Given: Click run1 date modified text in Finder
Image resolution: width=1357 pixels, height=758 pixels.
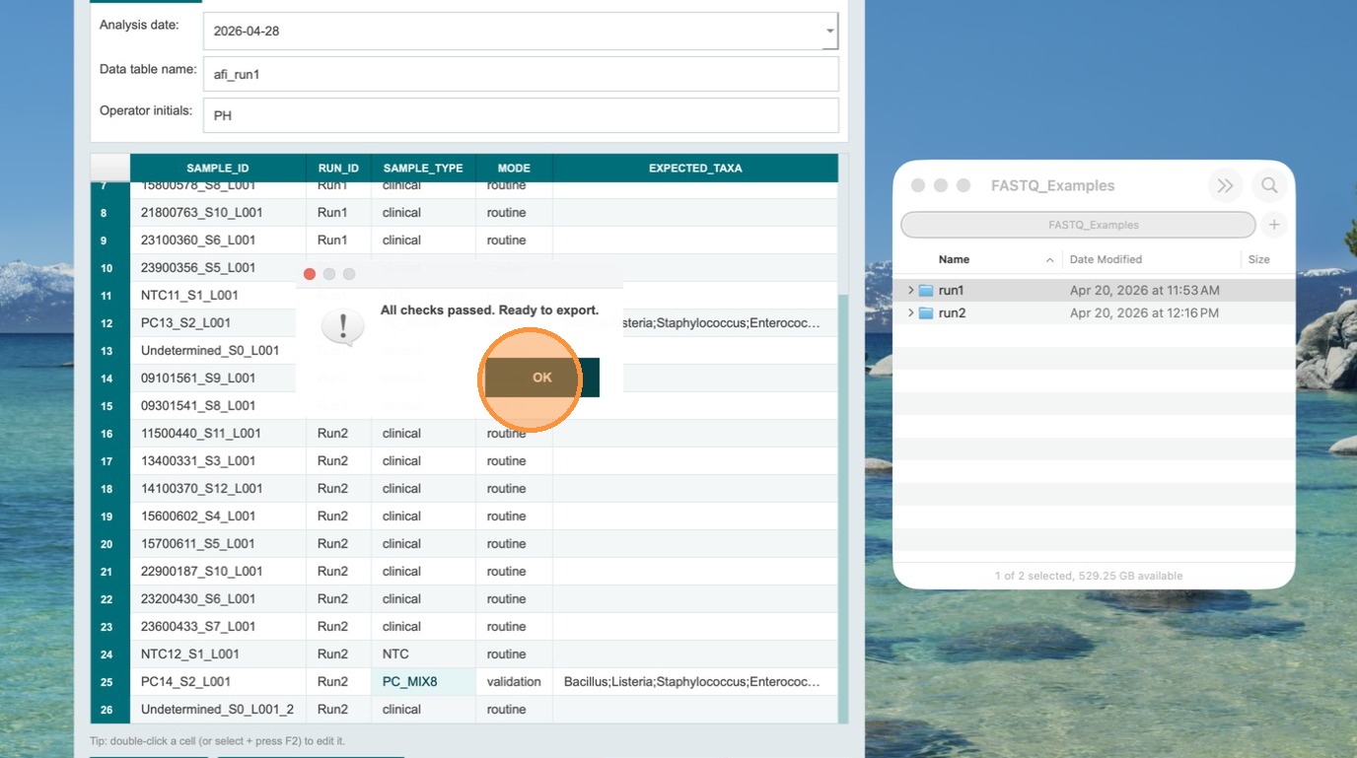Looking at the screenshot, I should coord(1144,291).
